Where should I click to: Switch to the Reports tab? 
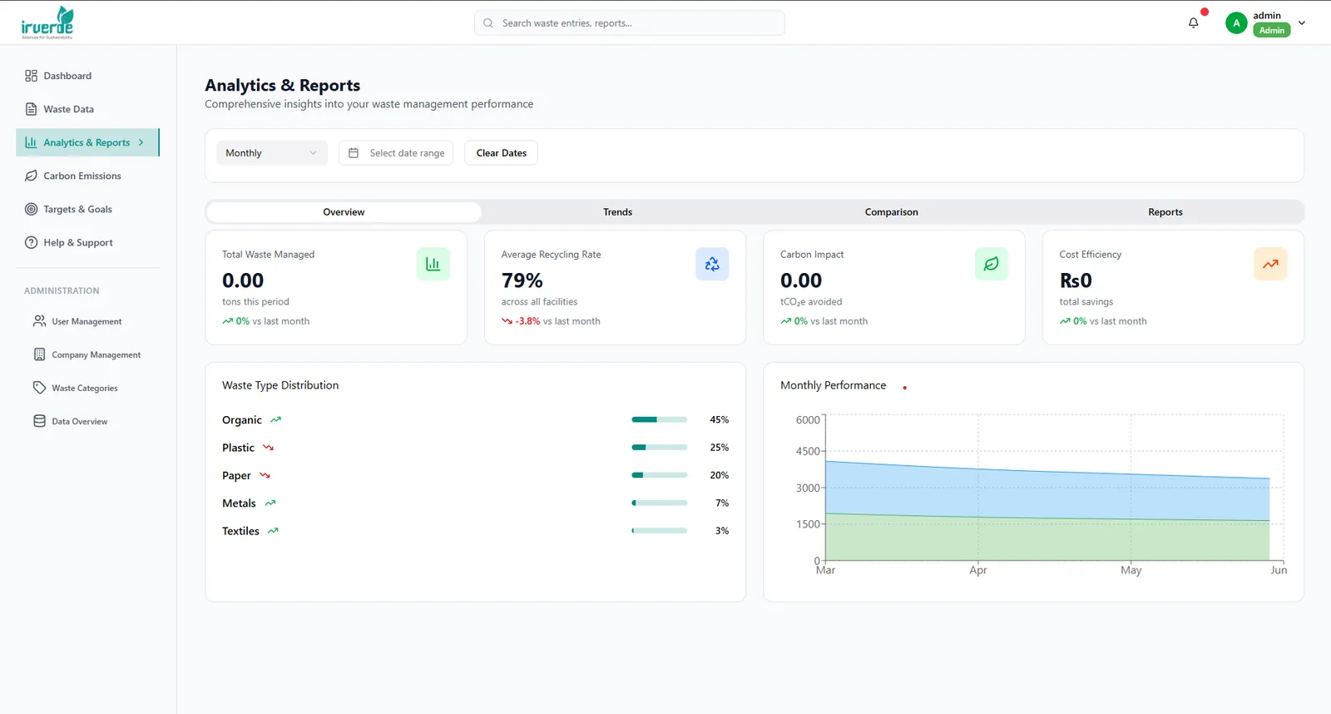[1165, 212]
